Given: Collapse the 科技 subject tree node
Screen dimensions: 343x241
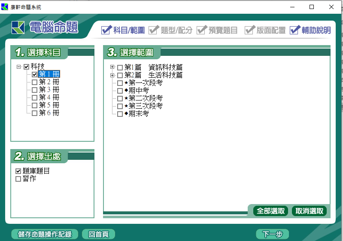Looking at the screenshot, I should tap(19, 67).
